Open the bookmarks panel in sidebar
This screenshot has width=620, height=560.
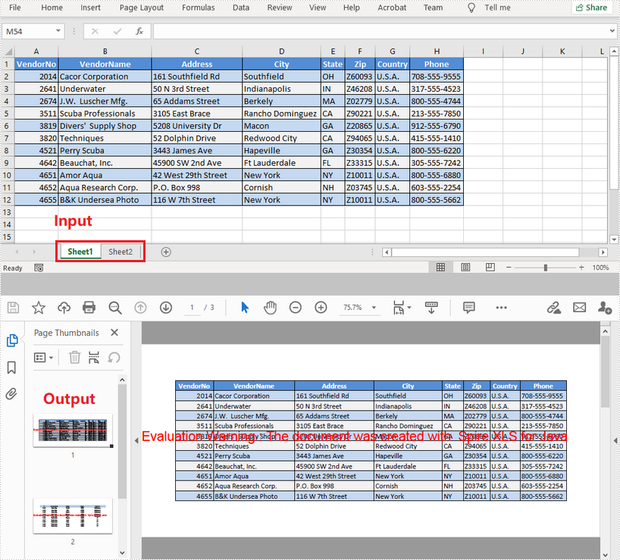tap(11, 368)
